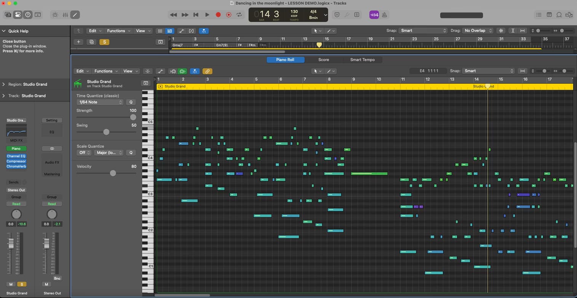Toggle Solo on Studio Grand channel strip

(x=22, y=284)
